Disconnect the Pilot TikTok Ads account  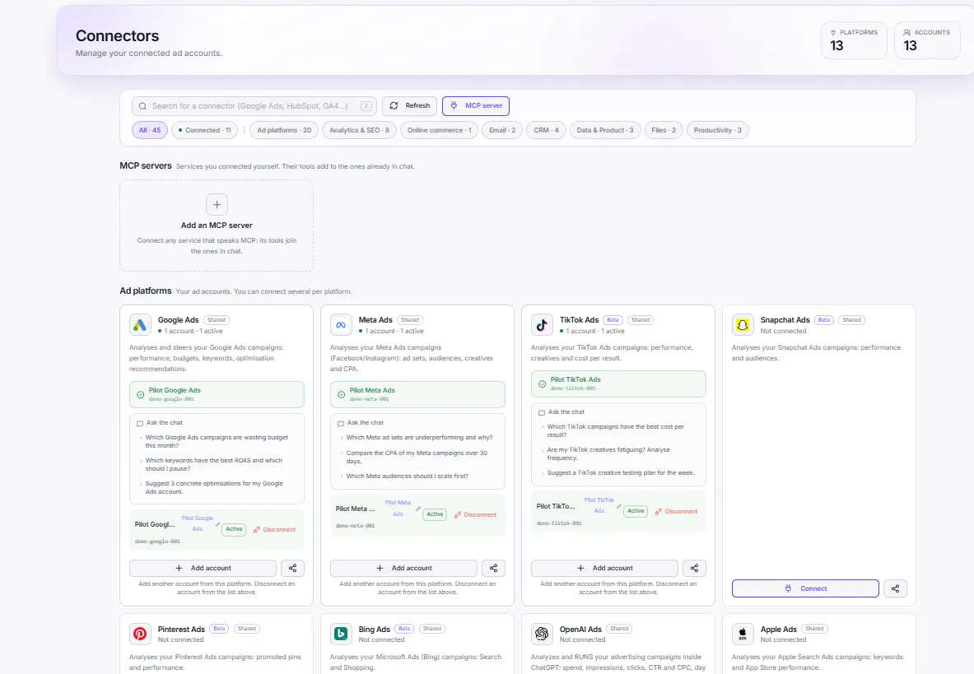point(677,511)
